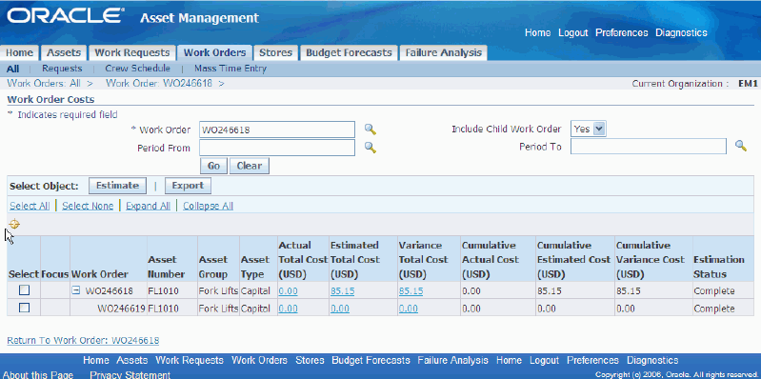Select the Crew Schedule subtab
The width and height of the screenshot is (761, 379).
tap(138, 69)
